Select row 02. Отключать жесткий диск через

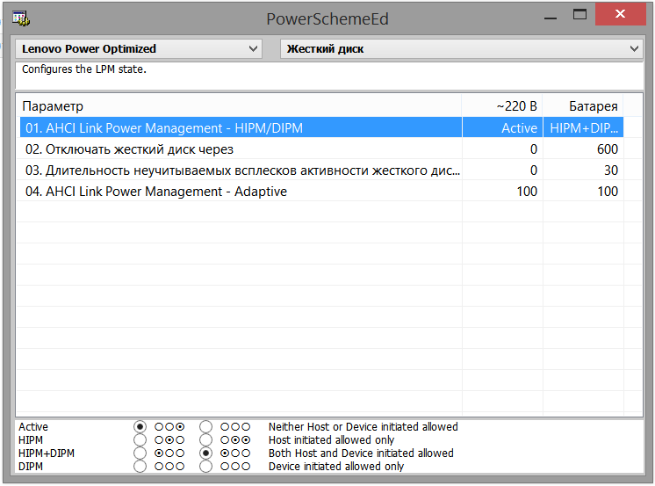pyautogui.click(x=321, y=149)
